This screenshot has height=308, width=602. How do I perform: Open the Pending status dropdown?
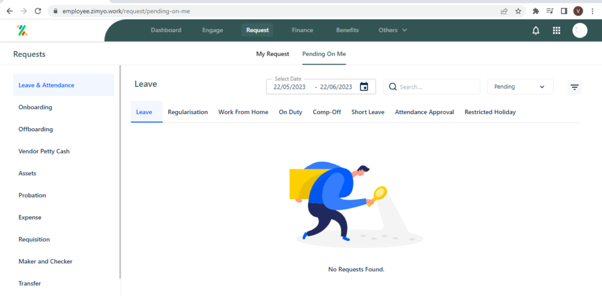pyautogui.click(x=520, y=87)
